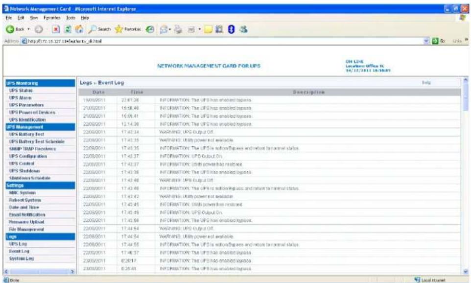Open Email Notification settings
This screenshot has width=471, height=283.
coord(27,214)
